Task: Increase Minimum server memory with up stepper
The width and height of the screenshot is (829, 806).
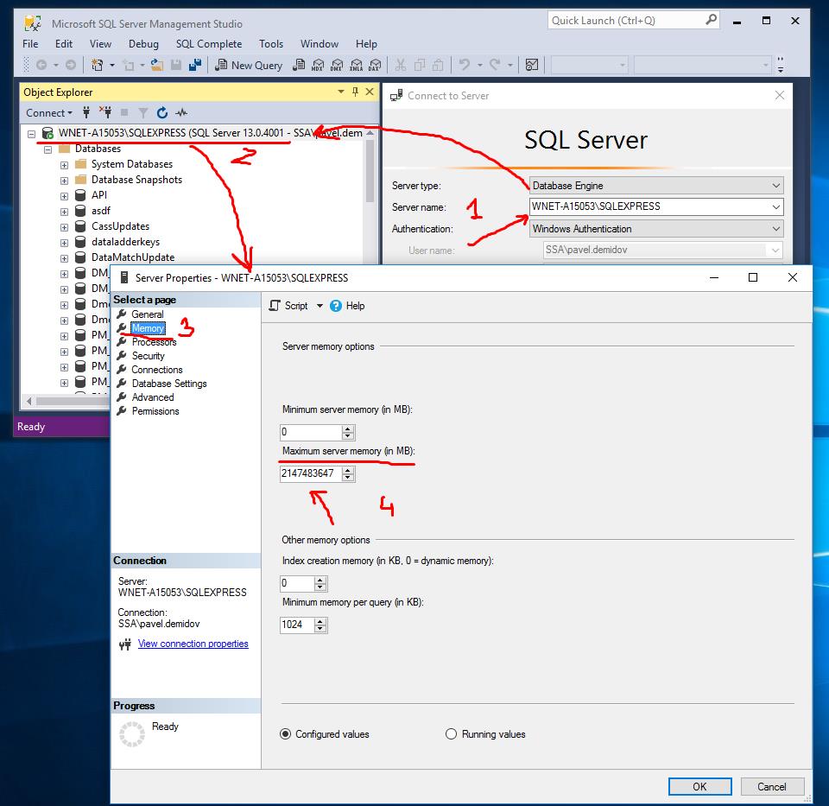Action: pos(348,428)
